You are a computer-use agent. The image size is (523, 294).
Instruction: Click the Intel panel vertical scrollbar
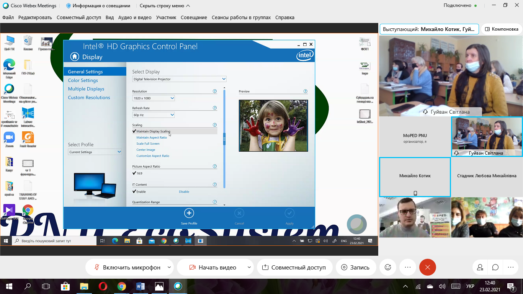224,139
